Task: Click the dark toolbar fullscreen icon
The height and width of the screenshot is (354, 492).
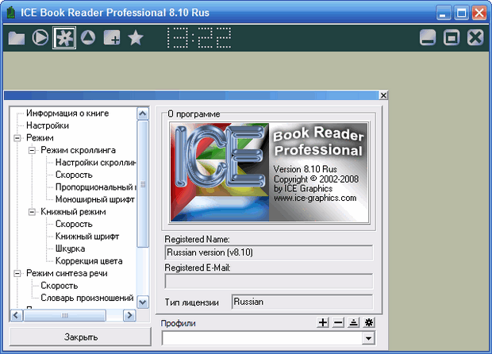Action: point(452,37)
